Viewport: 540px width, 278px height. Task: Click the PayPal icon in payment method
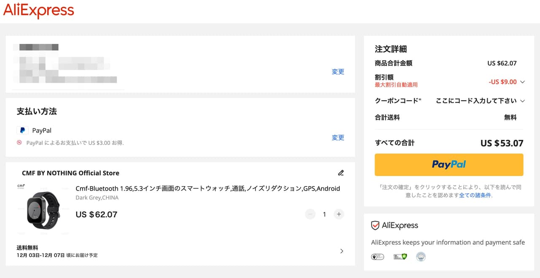coord(22,131)
